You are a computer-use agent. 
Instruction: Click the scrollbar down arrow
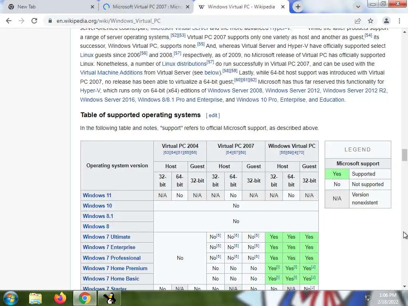coord(404,286)
